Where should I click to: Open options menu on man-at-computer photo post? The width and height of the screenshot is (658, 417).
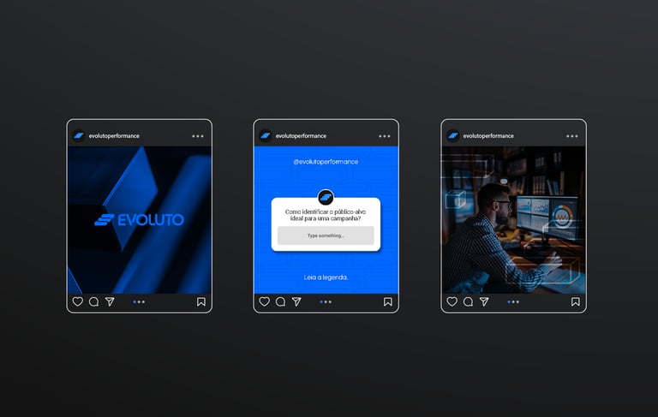point(572,136)
